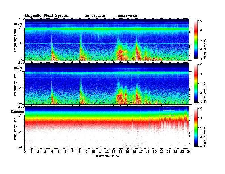Click hour label 8 on the time axis
The width and height of the screenshot is (225, 174).
tap(79, 152)
